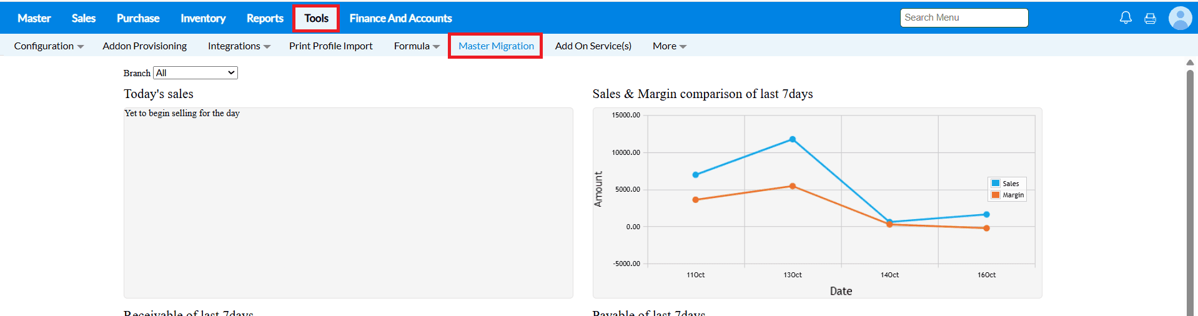Open the Finance And Accounts menu
The height and width of the screenshot is (316, 1198).
click(400, 19)
